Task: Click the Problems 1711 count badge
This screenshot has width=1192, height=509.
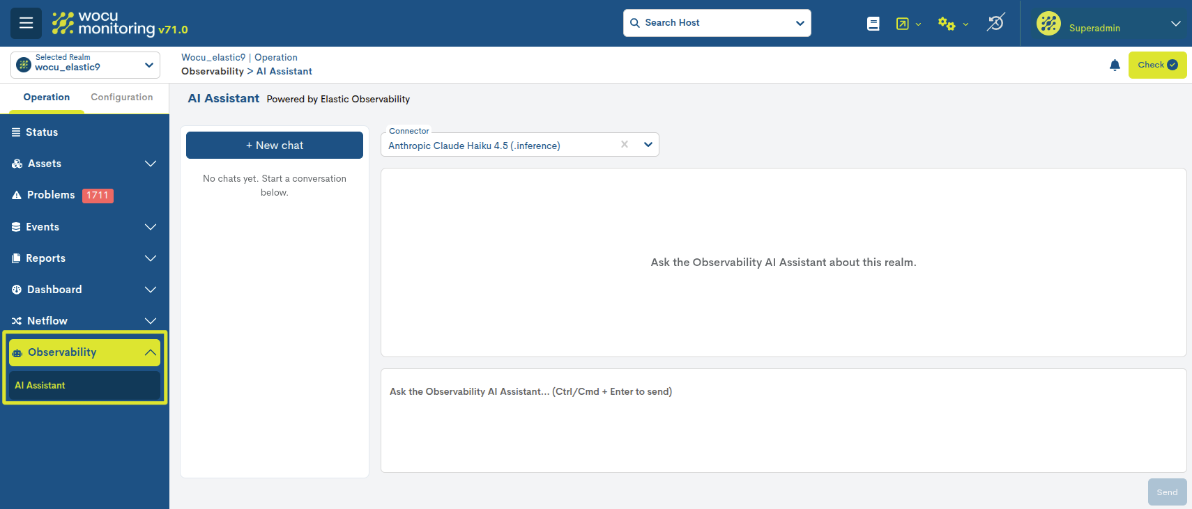Action: pyautogui.click(x=98, y=196)
